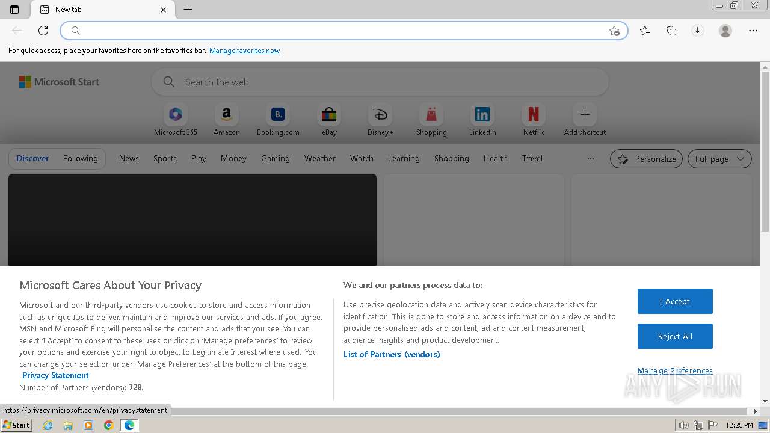Screen dimensions: 770x433
Task: Open the Money category
Action: click(233, 158)
